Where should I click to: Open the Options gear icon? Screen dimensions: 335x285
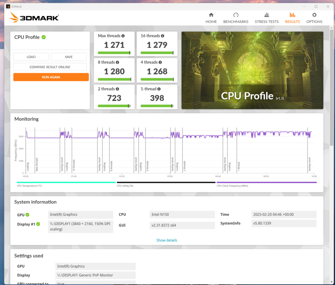pos(314,15)
